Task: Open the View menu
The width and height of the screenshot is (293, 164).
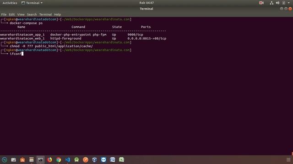Action: click(21, 15)
